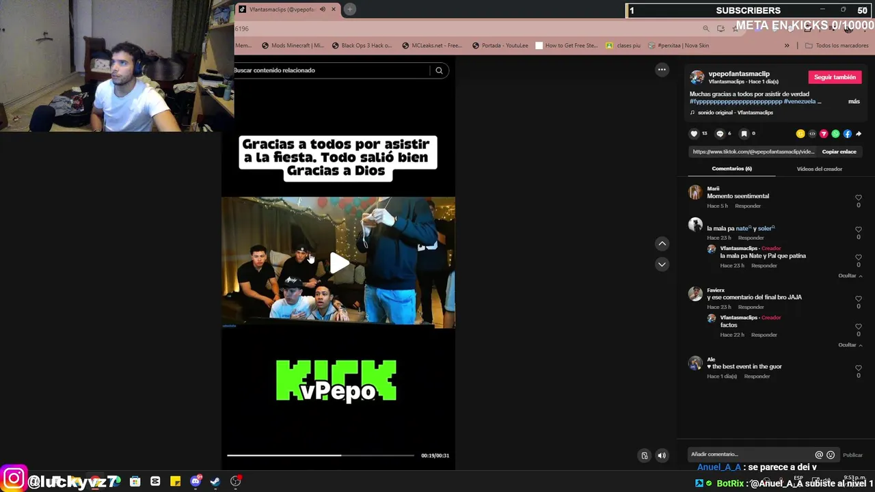This screenshot has width=875, height=492.
Task: Share via the pink send-to-friends icon
Action: point(824,134)
